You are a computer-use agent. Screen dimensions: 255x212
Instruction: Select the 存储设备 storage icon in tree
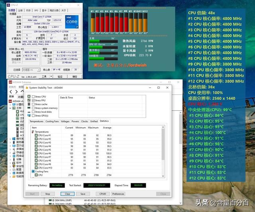(x=14, y=152)
